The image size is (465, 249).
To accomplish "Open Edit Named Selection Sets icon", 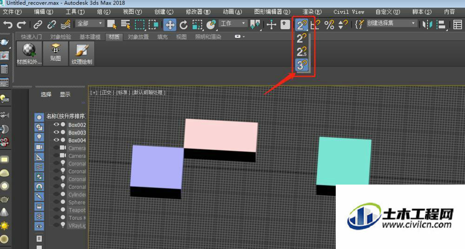I will coord(359,24).
